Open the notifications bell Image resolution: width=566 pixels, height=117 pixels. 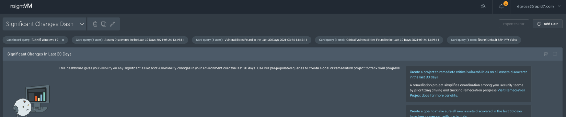(501, 6)
